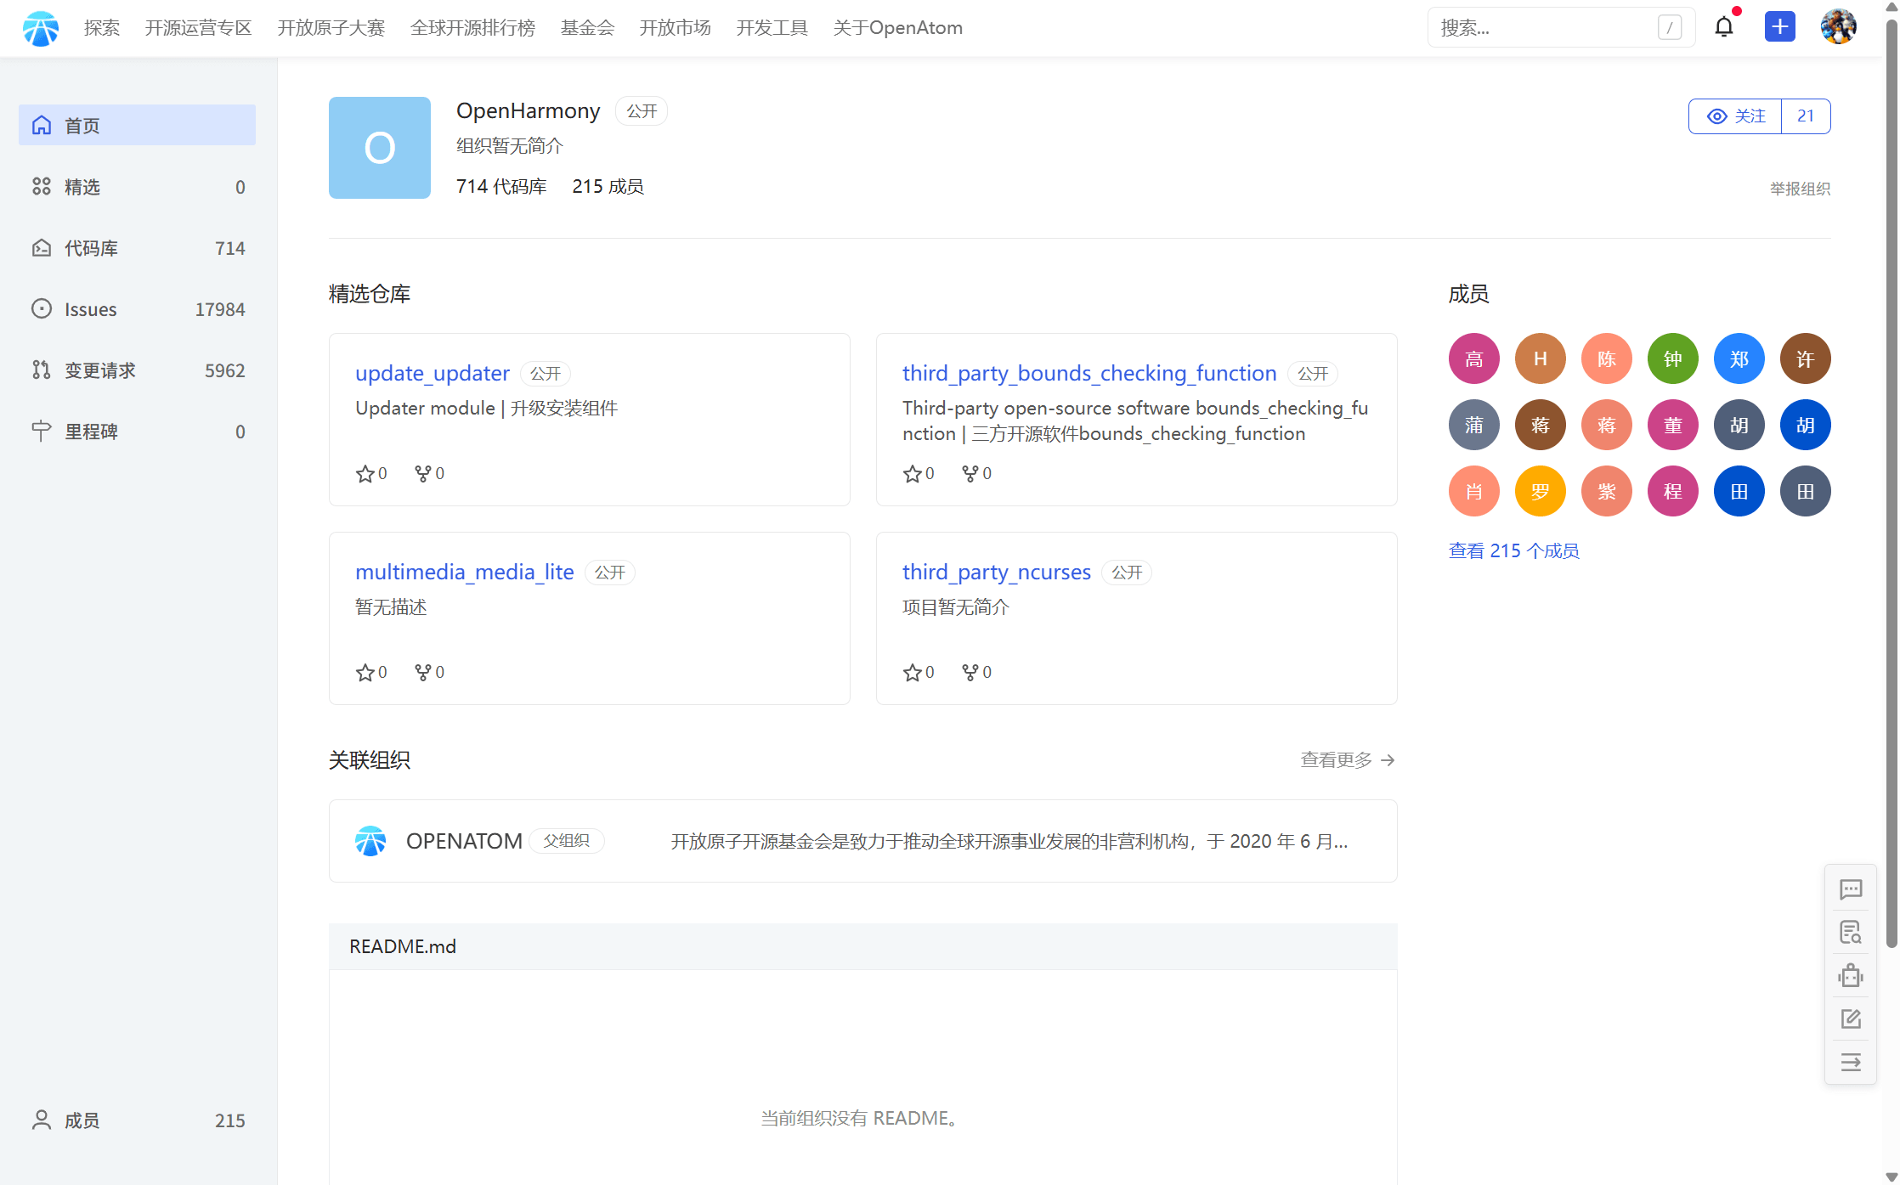The image size is (1900, 1185).
Task: Click the blue plus create button
Action: (x=1780, y=27)
